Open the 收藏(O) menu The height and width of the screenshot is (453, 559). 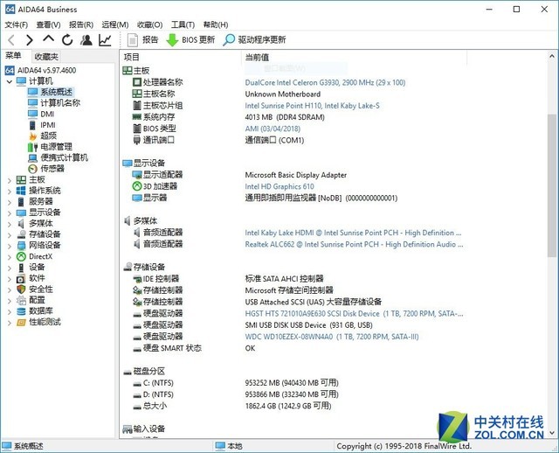pyautogui.click(x=149, y=24)
